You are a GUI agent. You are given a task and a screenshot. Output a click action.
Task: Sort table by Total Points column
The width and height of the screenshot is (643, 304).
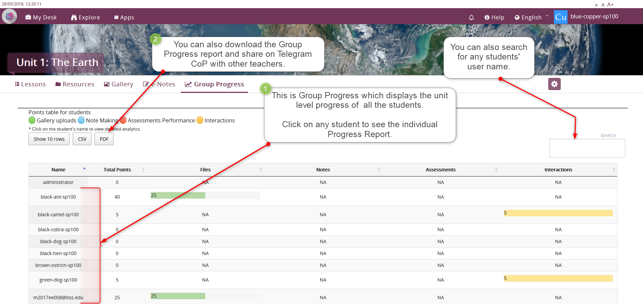click(117, 170)
